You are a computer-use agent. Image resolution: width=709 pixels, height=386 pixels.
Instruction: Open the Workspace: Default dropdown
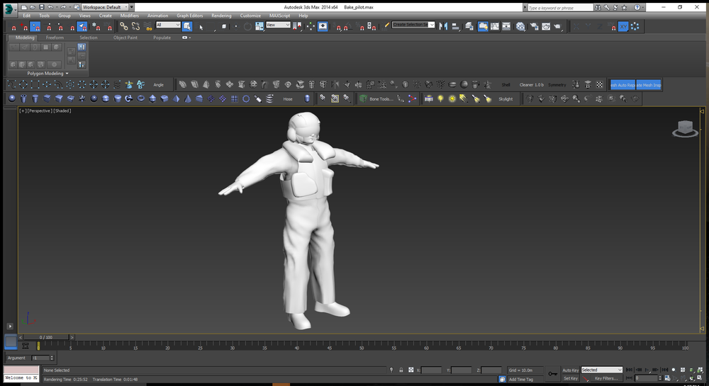point(104,6)
